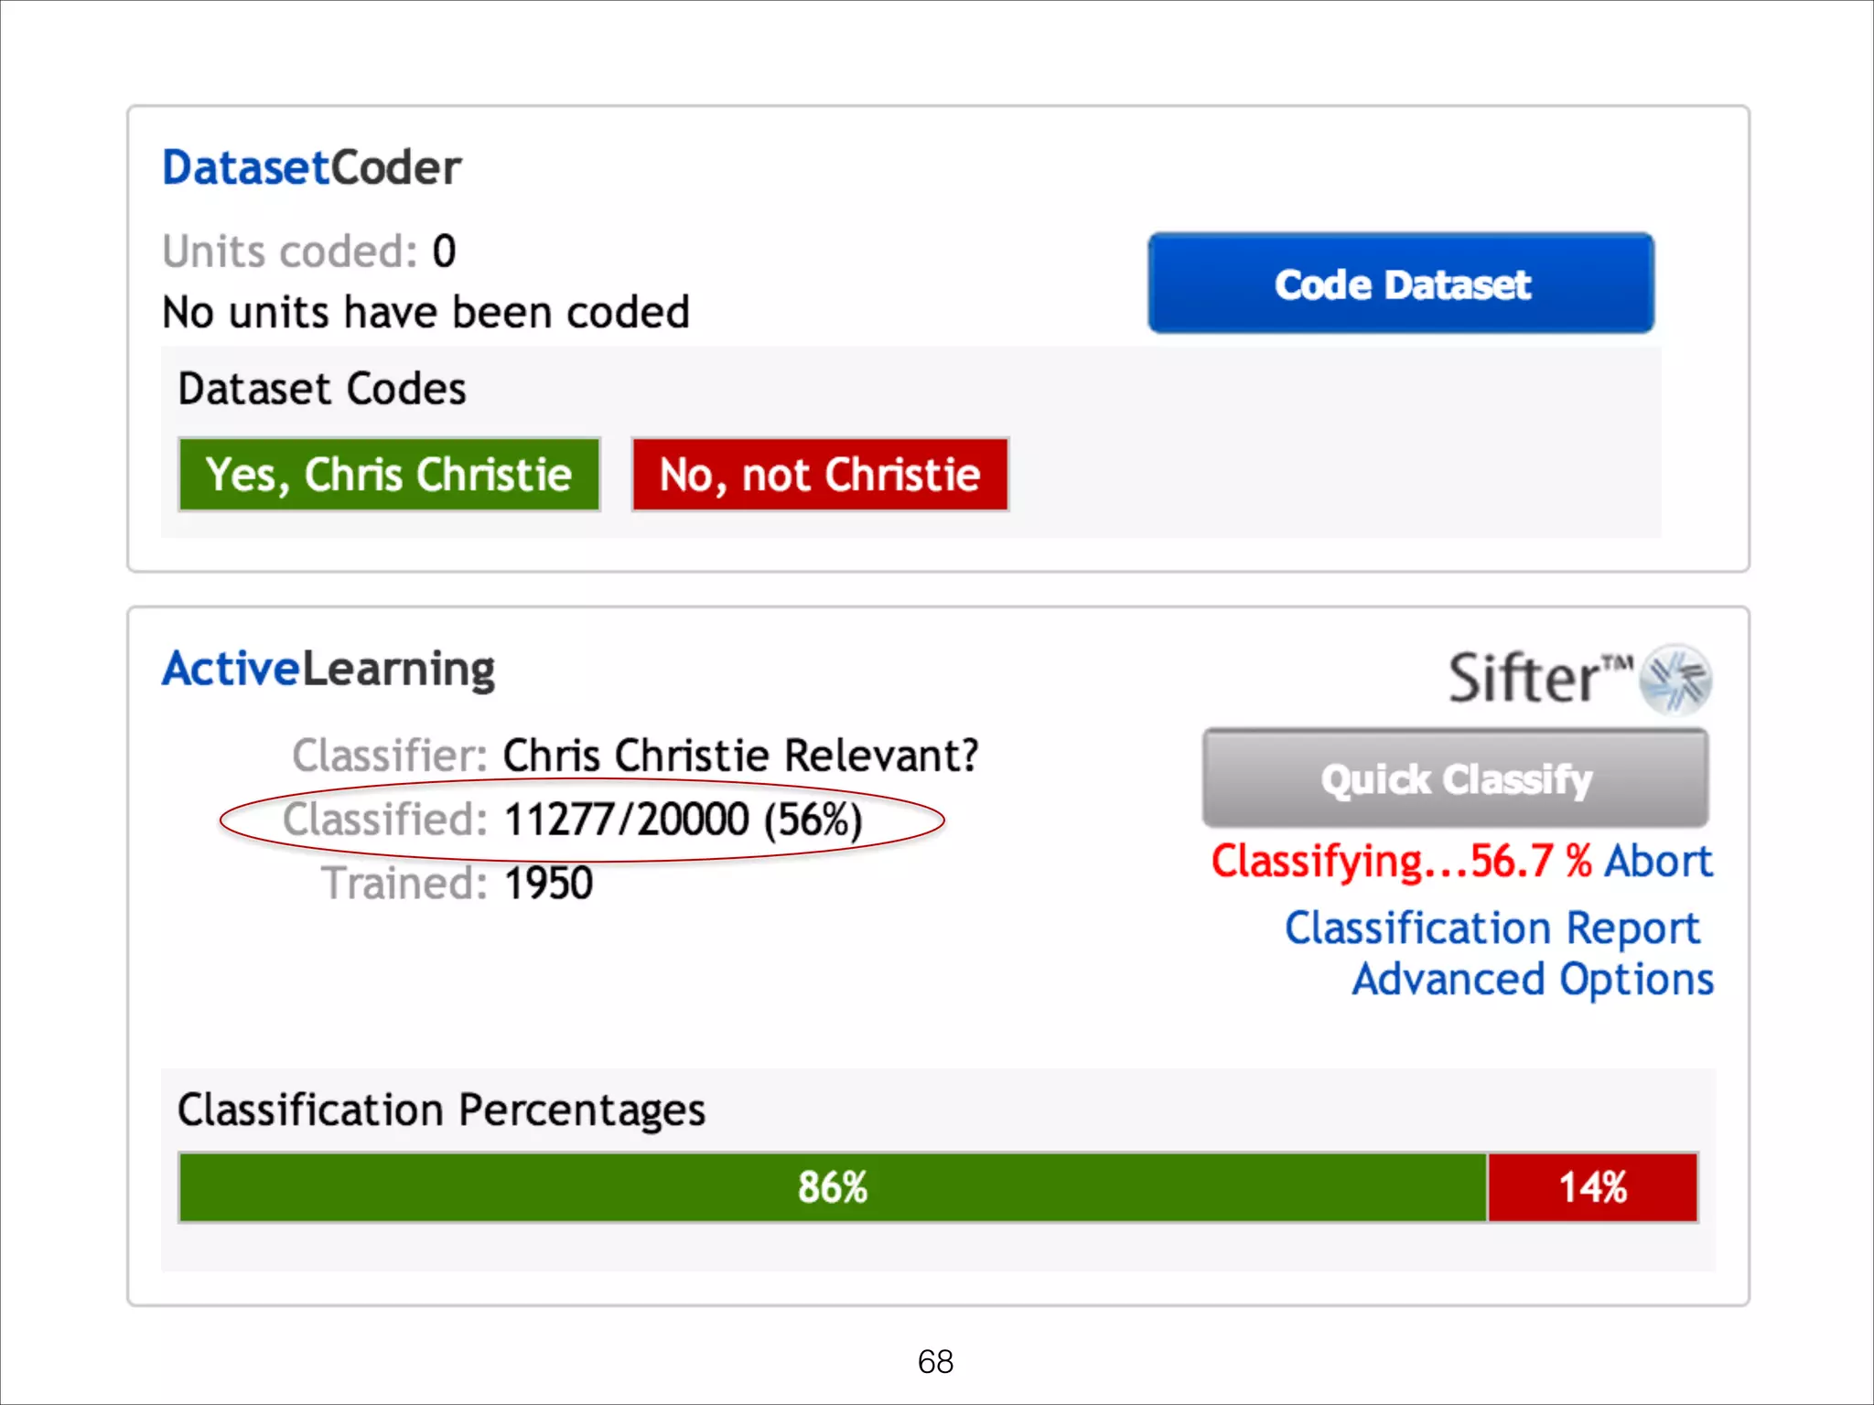
Task: Click the Trained 1950 value
Action: tap(548, 884)
